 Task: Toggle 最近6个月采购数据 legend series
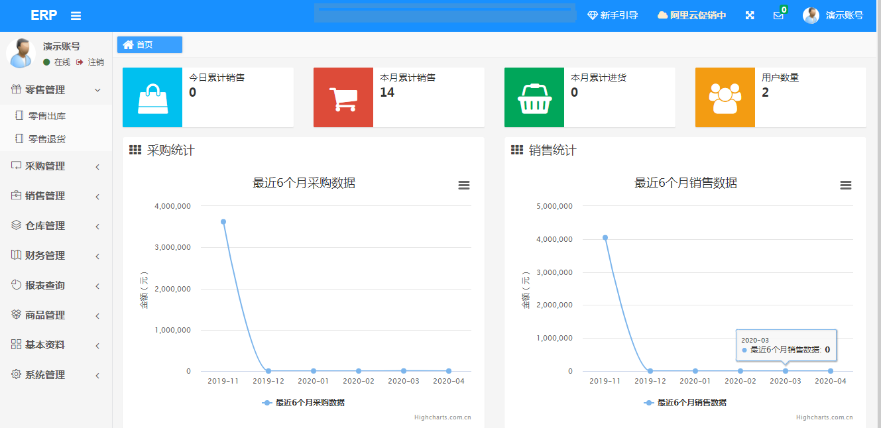(x=304, y=402)
